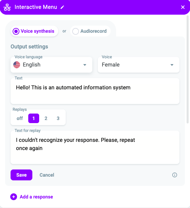Screen dimensions: 190x208
Task: Save the output settings
Action: tap(21, 175)
